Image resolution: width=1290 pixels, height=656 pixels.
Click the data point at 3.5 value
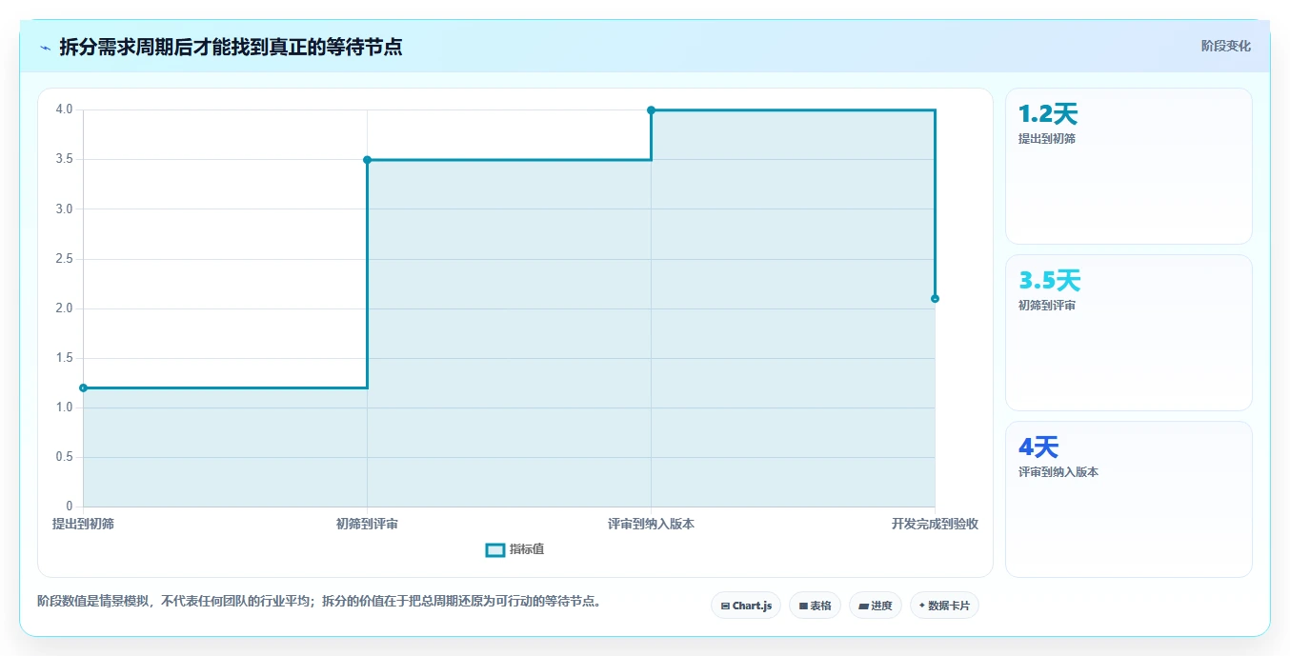pos(368,160)
